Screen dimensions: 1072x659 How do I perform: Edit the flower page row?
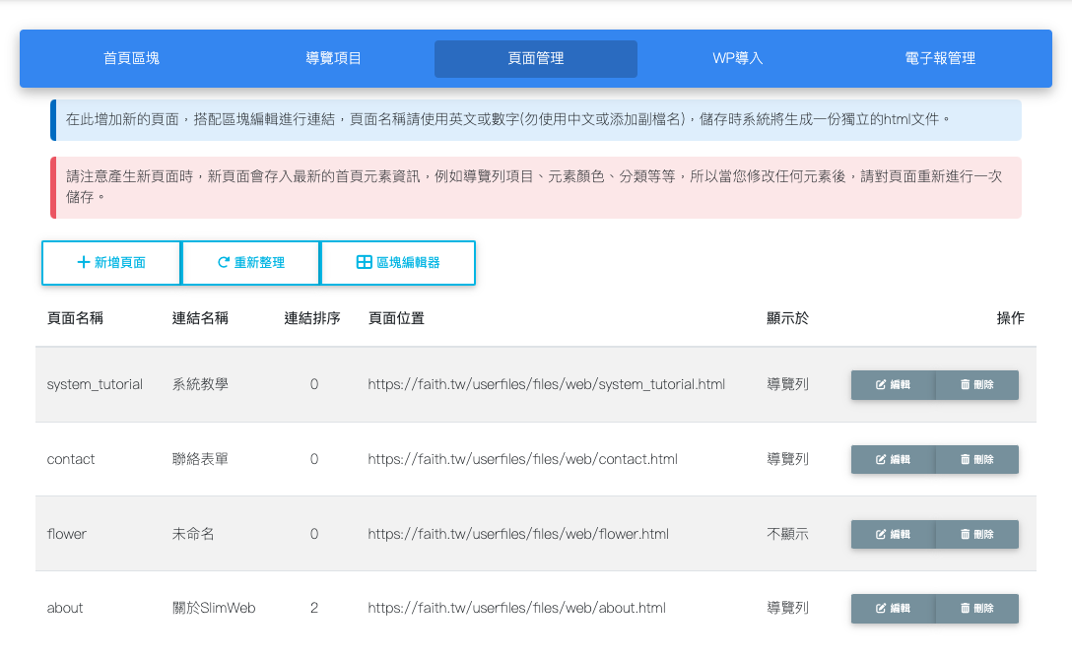click(x=893, y=535)
